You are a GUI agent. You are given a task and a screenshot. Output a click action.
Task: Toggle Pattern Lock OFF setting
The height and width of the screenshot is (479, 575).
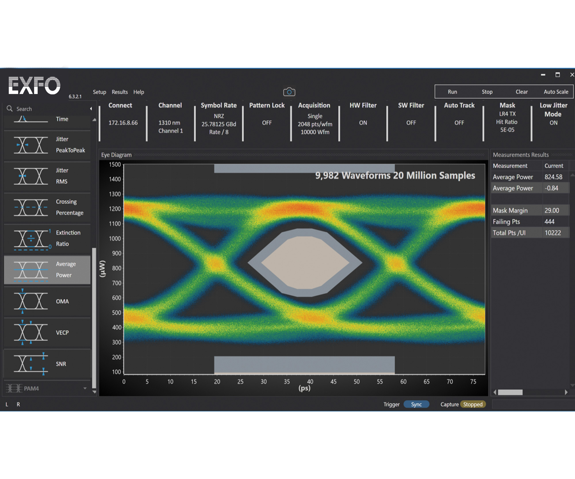click(x=267, y=123)
